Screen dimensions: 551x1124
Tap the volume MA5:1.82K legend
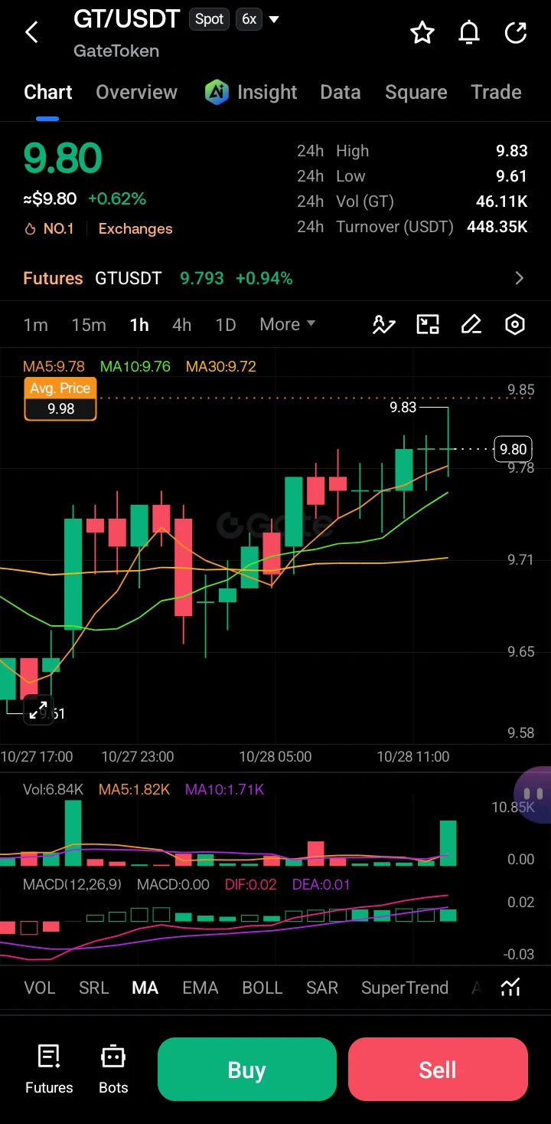point(134,789)
